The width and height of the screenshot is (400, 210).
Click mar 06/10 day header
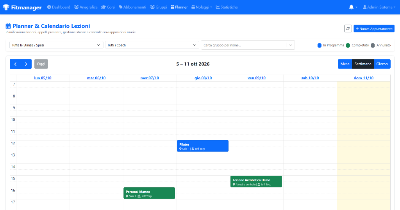(96, 78)
